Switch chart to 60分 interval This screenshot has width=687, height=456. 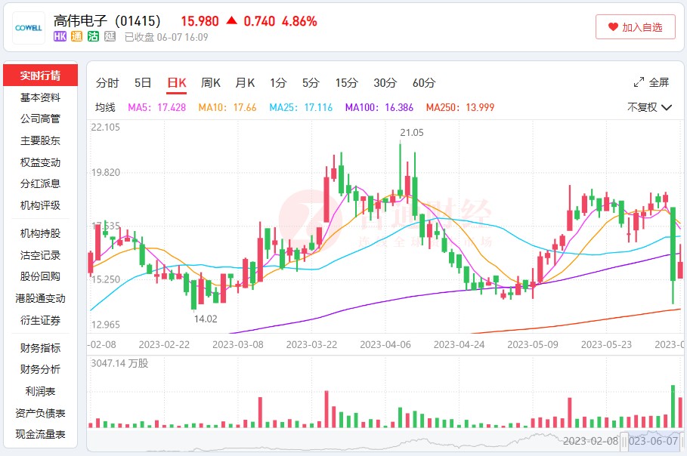point(423,82)
